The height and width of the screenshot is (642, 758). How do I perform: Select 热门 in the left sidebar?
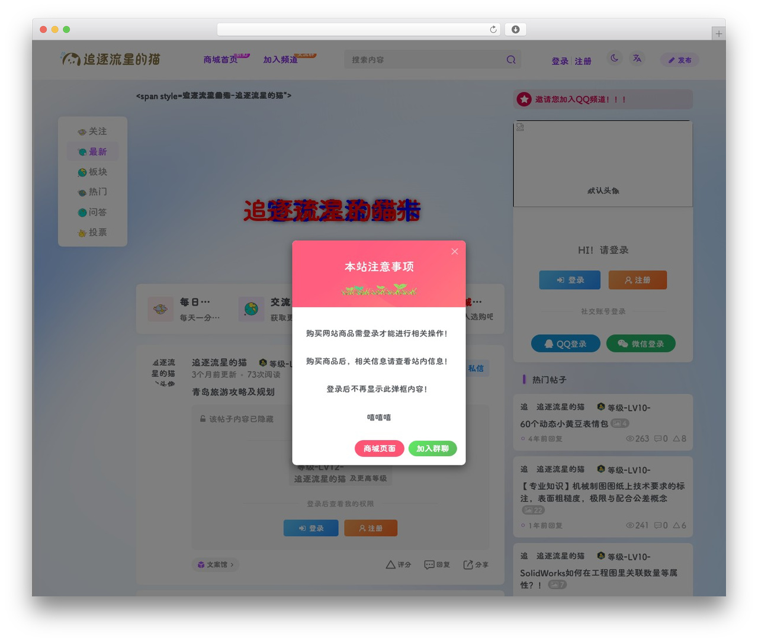(x=92, y=192)
